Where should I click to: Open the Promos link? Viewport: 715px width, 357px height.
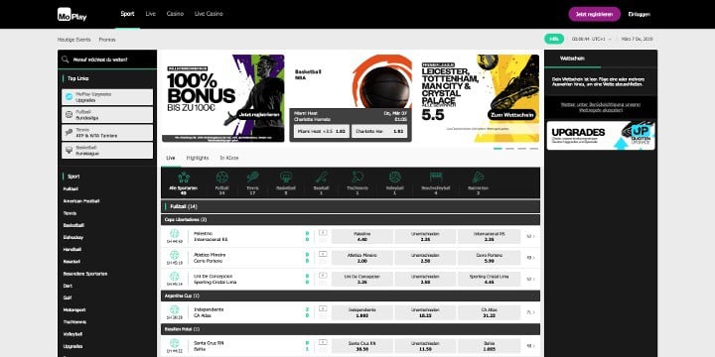(x=107, y=40)
